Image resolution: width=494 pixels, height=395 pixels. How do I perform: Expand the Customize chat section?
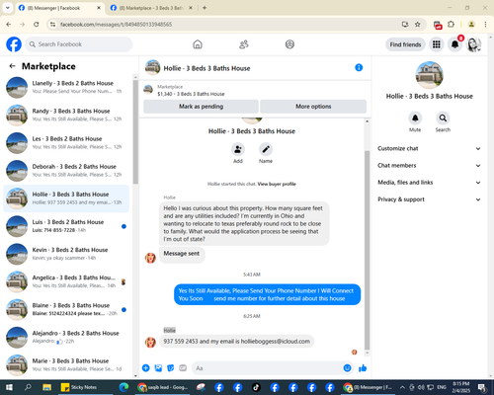[x=429, y=148]
